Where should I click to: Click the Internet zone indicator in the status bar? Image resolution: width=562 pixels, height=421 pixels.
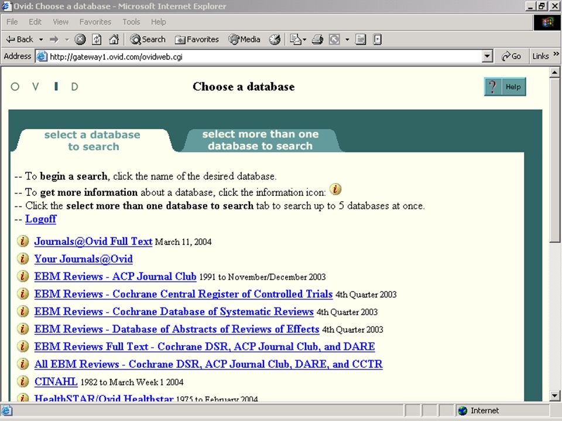pyautogui.click(x=479, y=410)
